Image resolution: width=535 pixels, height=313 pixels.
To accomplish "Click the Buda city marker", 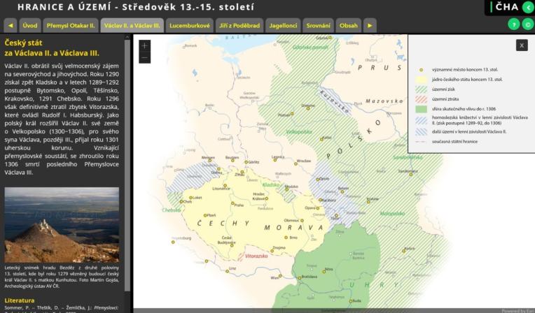I will coord(350,301).
